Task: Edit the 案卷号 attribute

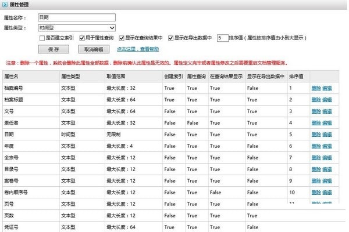Action: click(x=327, y=181)
